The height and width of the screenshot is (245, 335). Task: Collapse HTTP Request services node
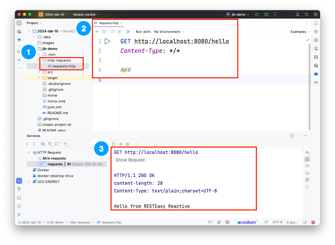coord(29,152)
